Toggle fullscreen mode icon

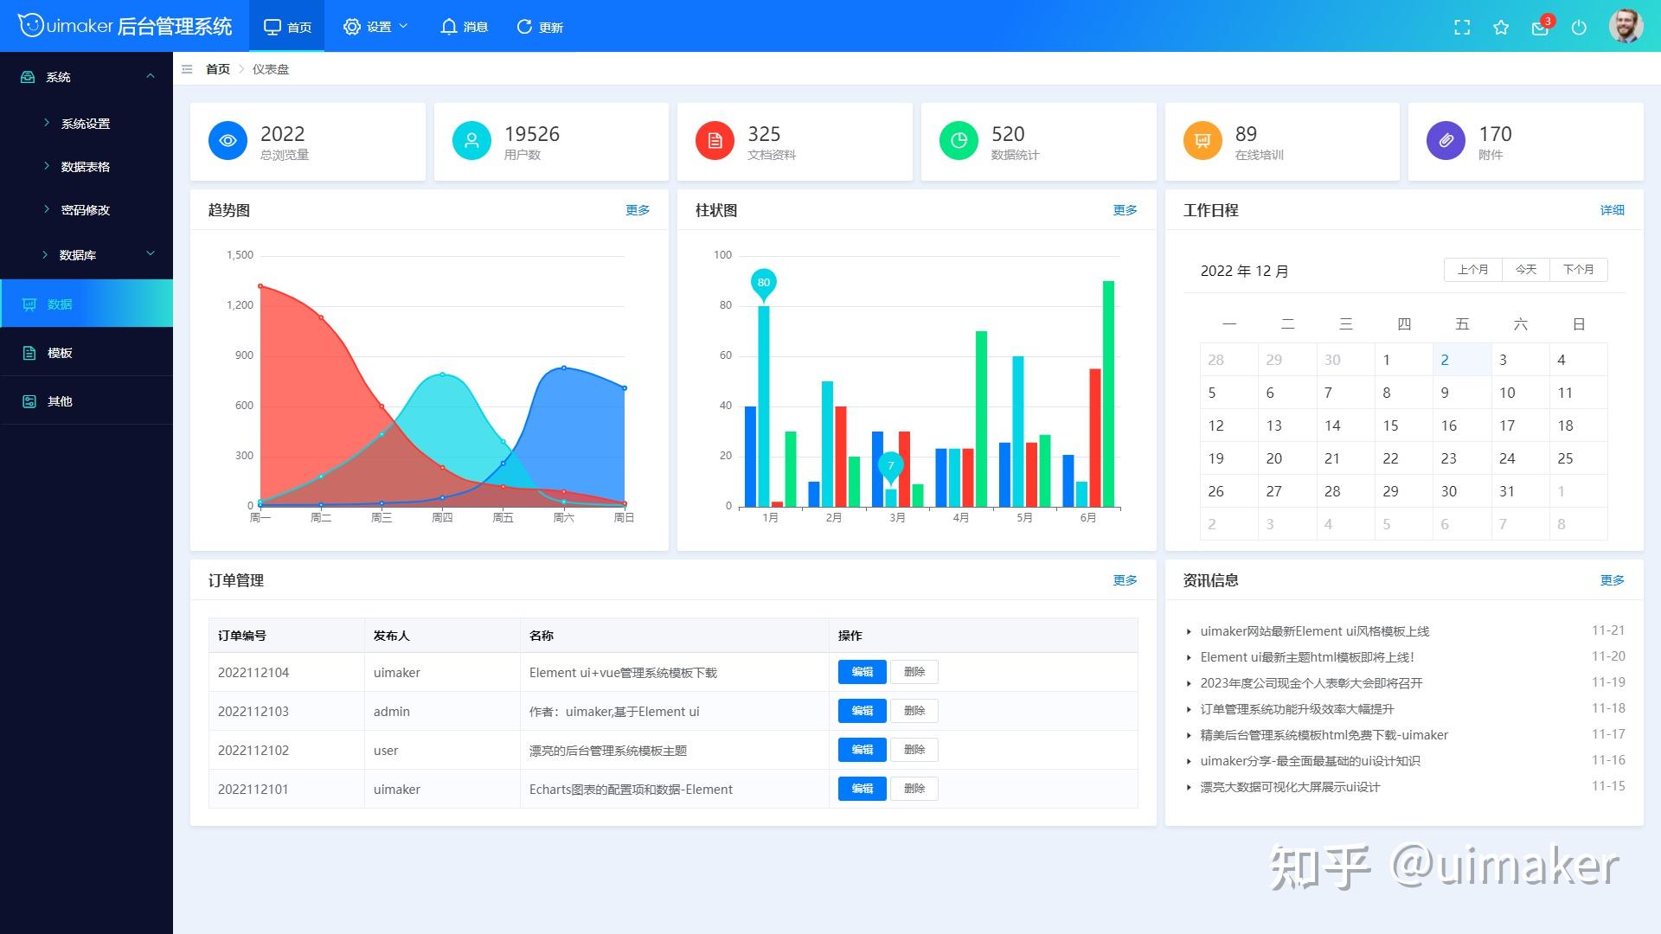pyautogui.click(x=1462, y=28)
